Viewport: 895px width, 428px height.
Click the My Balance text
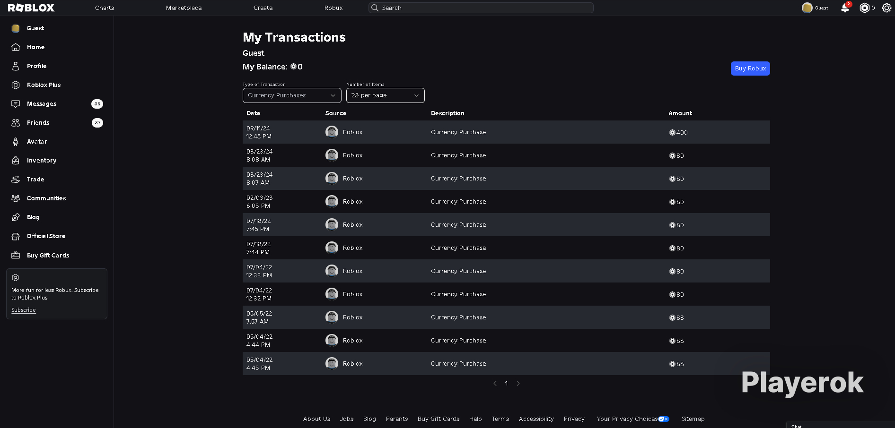click(x=272, y=67)
